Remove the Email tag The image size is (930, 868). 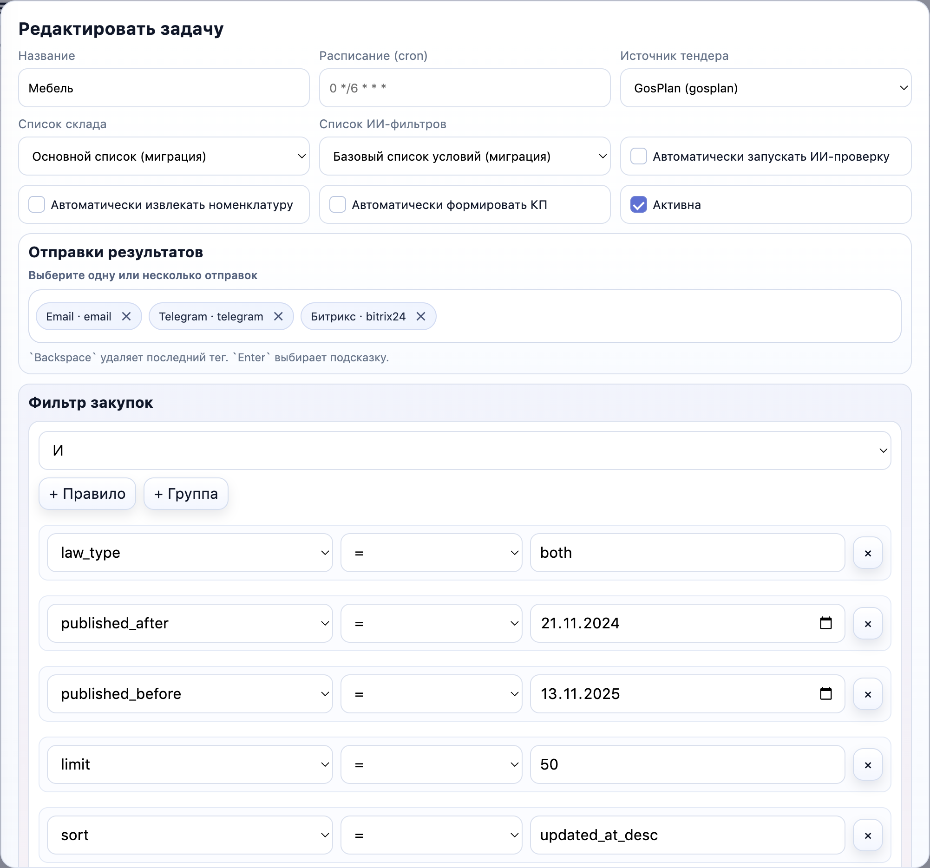(x=126, y=317)
